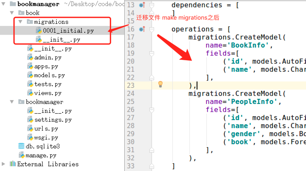The height and width of the screenshot is (171, 306).
Task: Open manage.py in the project tree
Action: pos(41,155)
